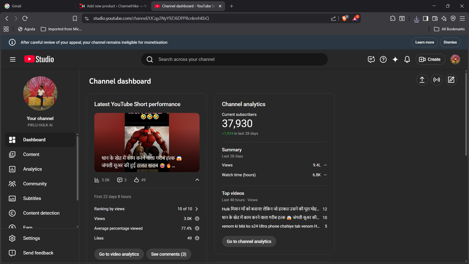Click the Upload videos arrow icon
The height and width of the screenshot is (264, 469).
[x=422, y=80]
